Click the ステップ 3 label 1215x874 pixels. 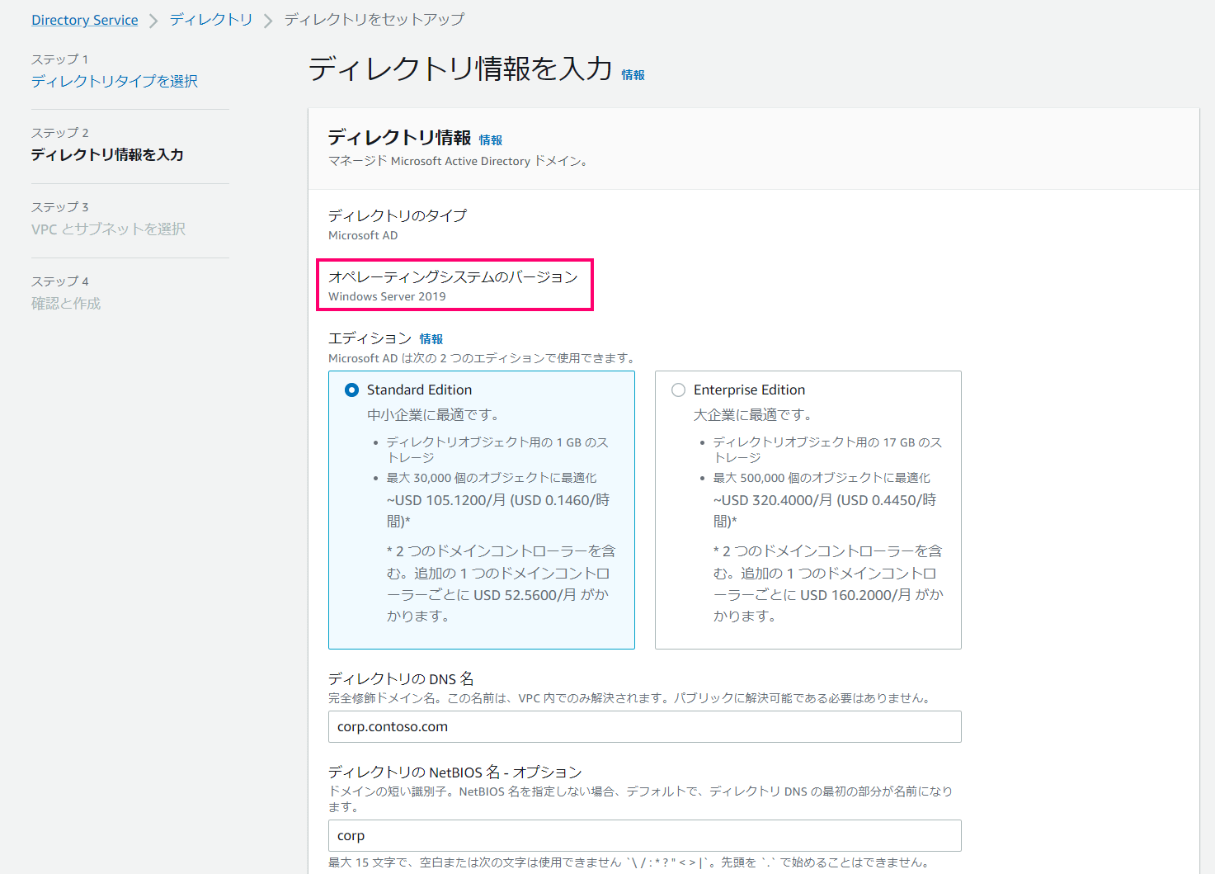point(60,207)
